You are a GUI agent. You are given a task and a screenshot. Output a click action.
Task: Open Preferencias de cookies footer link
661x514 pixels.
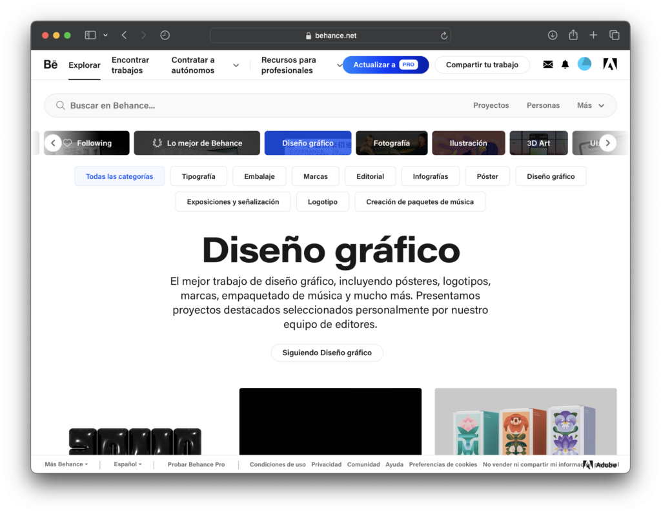443,464
